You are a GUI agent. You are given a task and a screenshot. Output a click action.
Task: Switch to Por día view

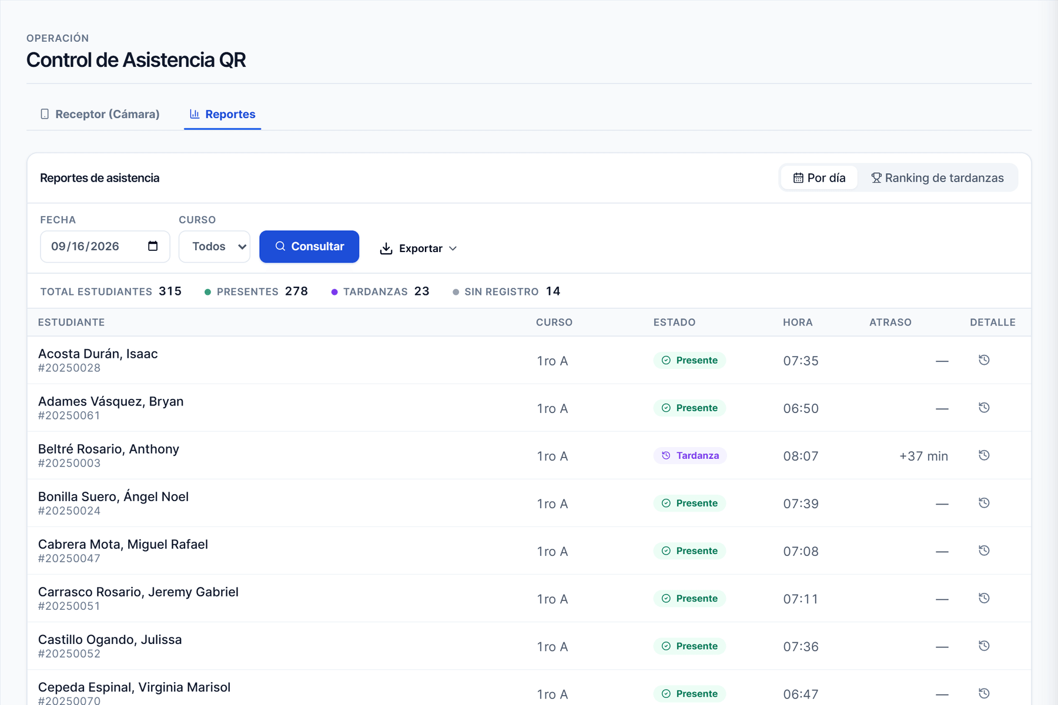[819, 178]
